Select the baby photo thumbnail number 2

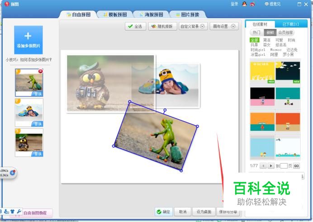29,112
